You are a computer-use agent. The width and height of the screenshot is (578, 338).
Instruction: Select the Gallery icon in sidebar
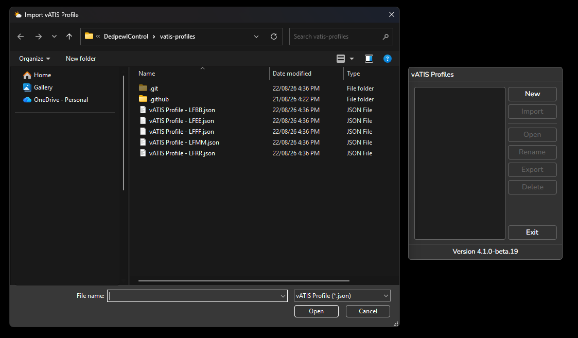[x=27, y=87]
